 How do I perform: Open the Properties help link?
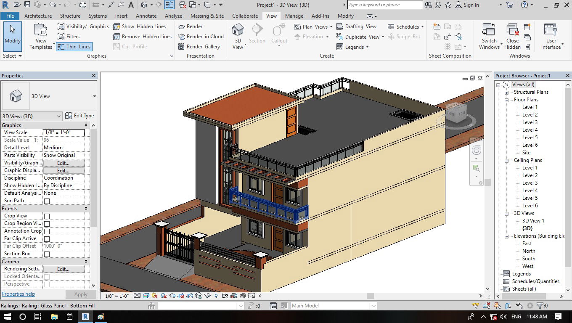point(19,294)
